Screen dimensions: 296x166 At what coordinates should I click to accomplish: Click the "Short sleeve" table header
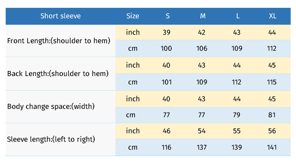tap(60, 16)
